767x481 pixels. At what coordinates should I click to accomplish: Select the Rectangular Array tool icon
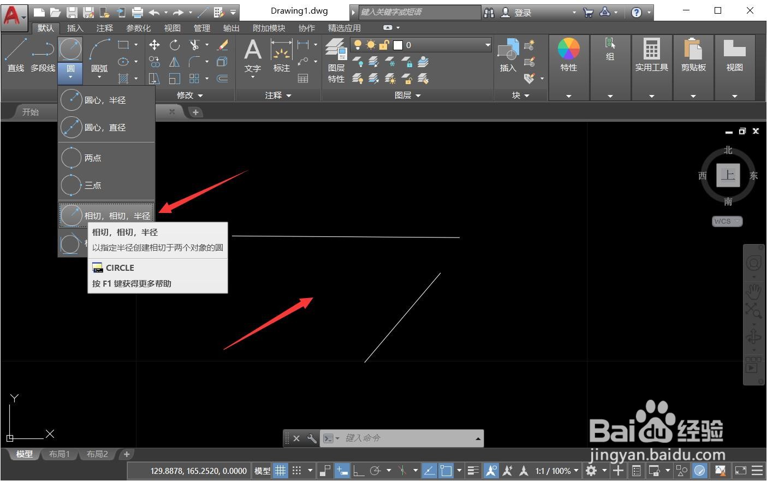(194, 79)
